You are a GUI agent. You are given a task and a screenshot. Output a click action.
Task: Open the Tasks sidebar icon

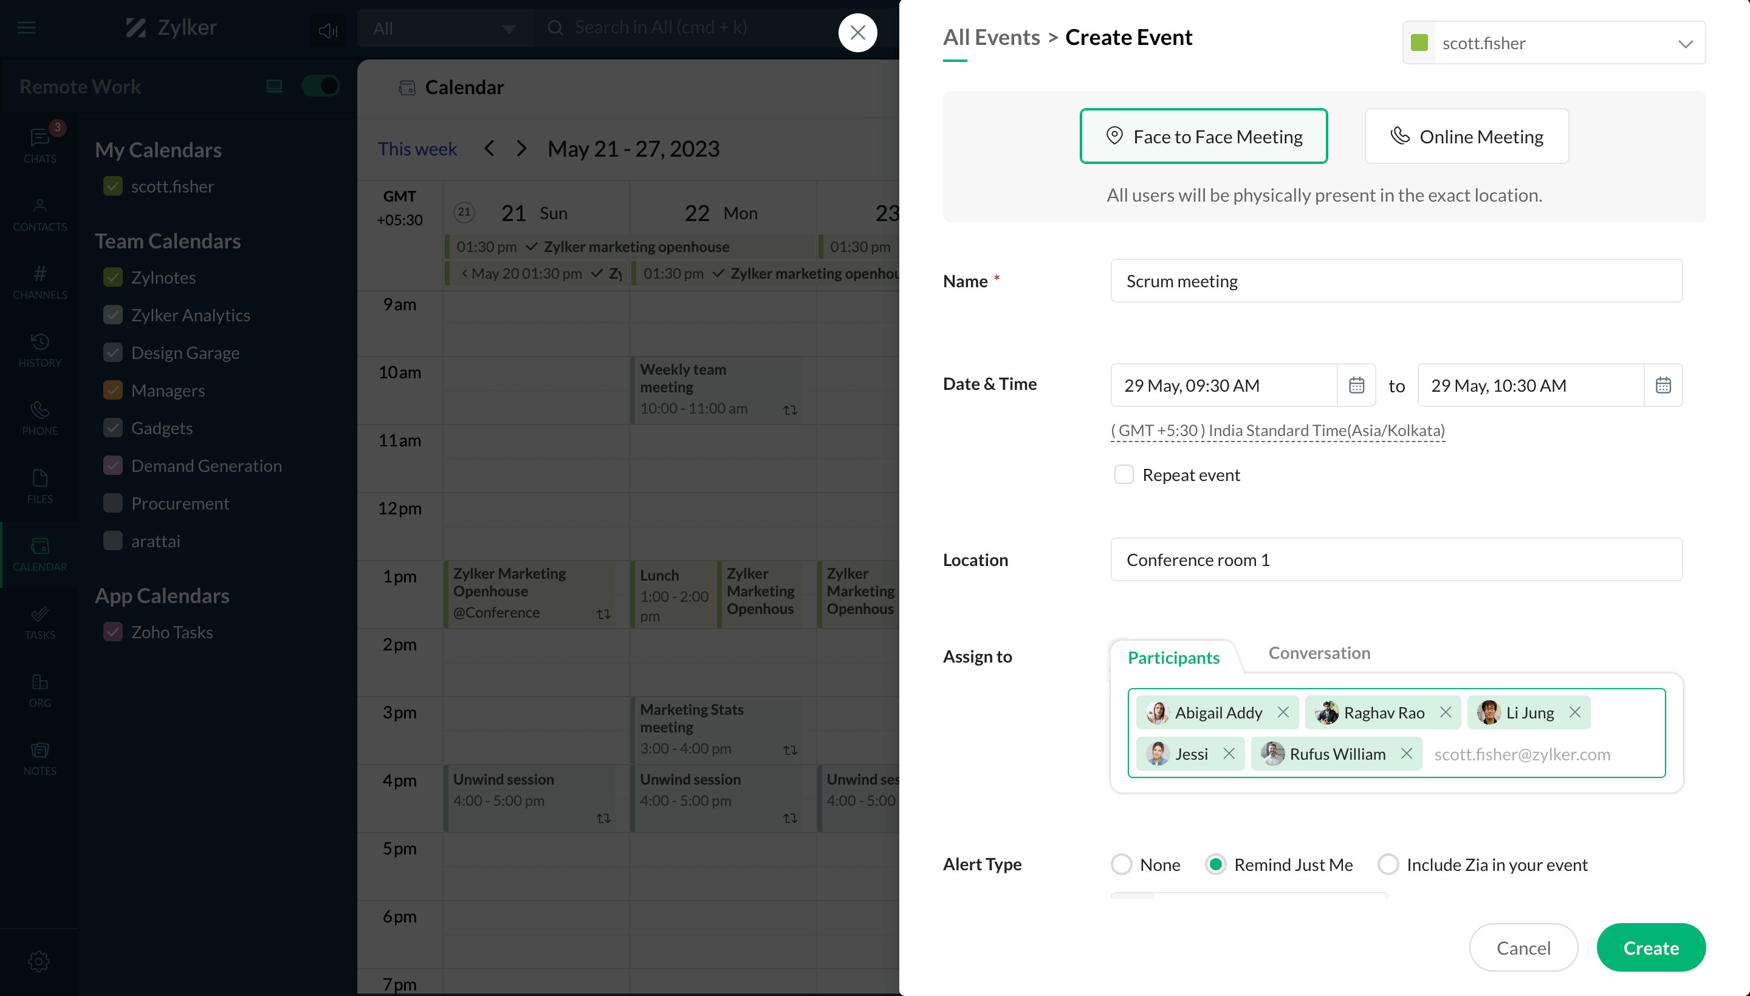coord(39,622)
